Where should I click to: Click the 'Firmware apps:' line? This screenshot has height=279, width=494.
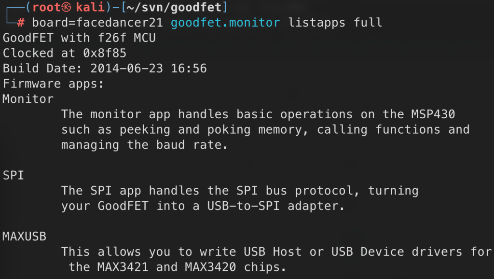tap(53, 84)
